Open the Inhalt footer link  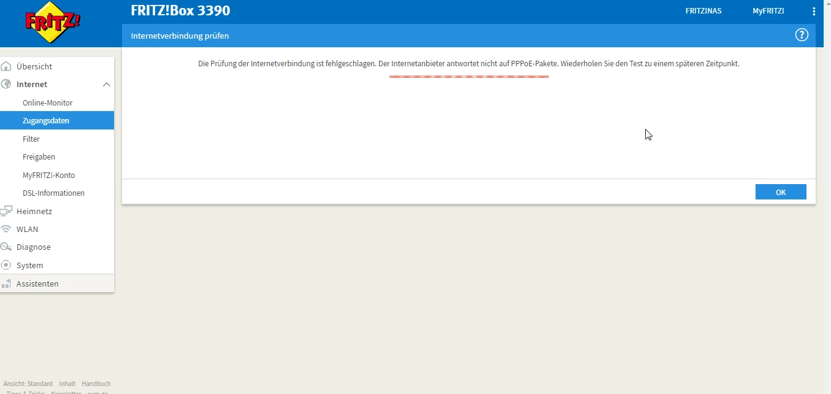click(67, 384)
